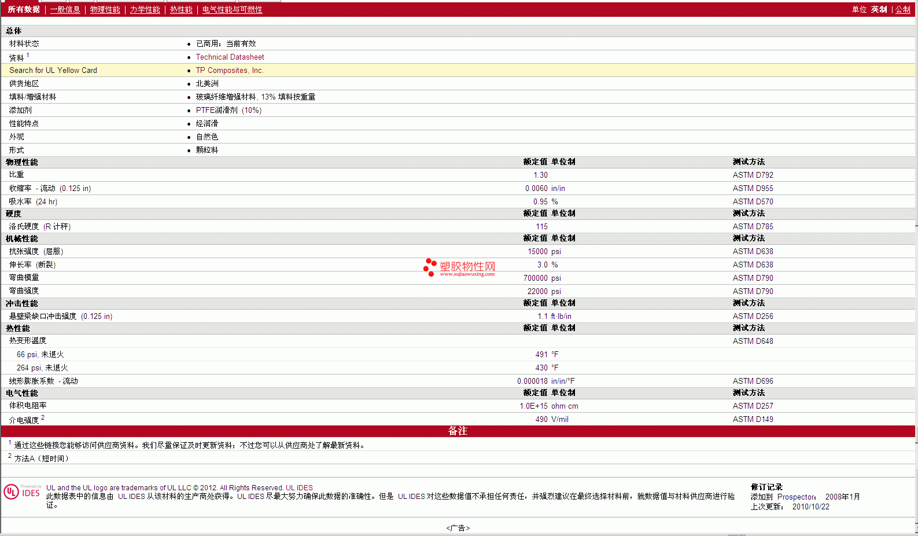Image resolution: width=918 pixels, height=536 pixels.
Task: Select the 所有数据 tab
Action: 24,9
